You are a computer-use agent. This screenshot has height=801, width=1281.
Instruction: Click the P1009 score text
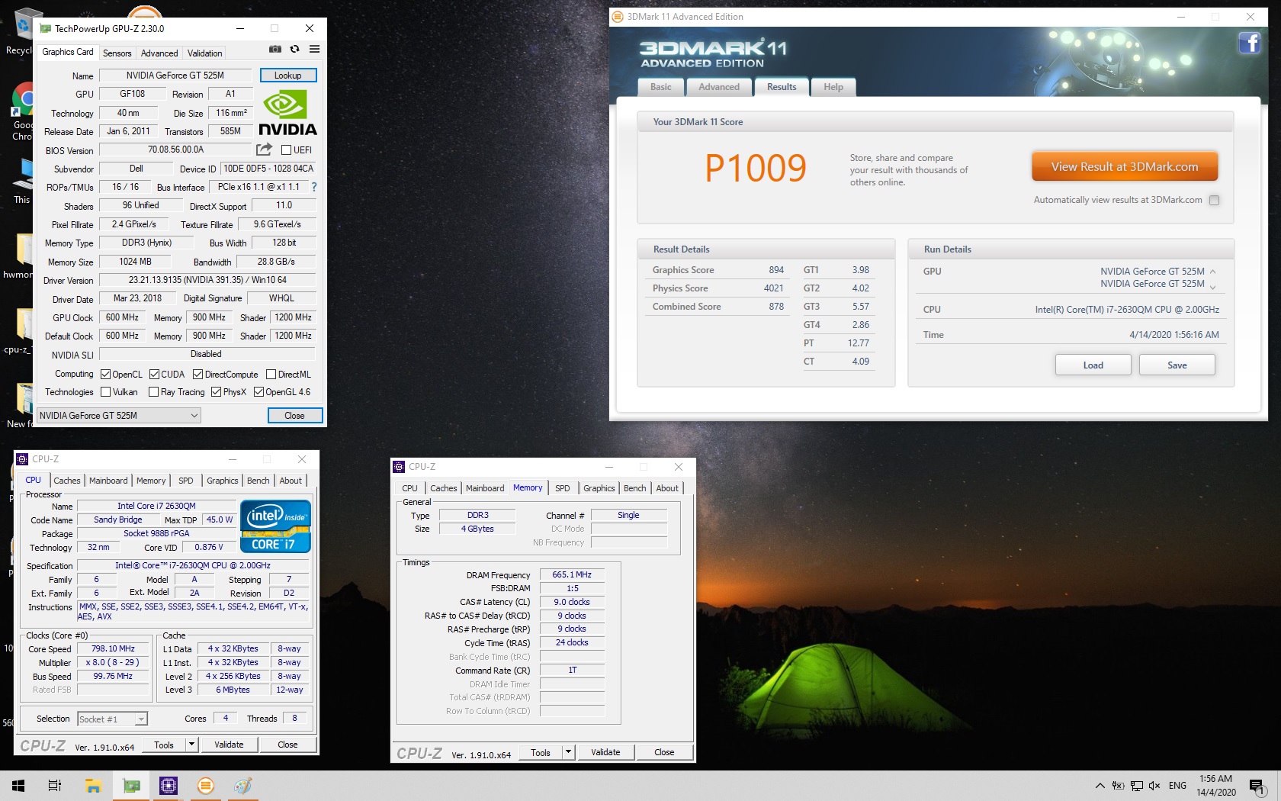[x=756, y=169]
